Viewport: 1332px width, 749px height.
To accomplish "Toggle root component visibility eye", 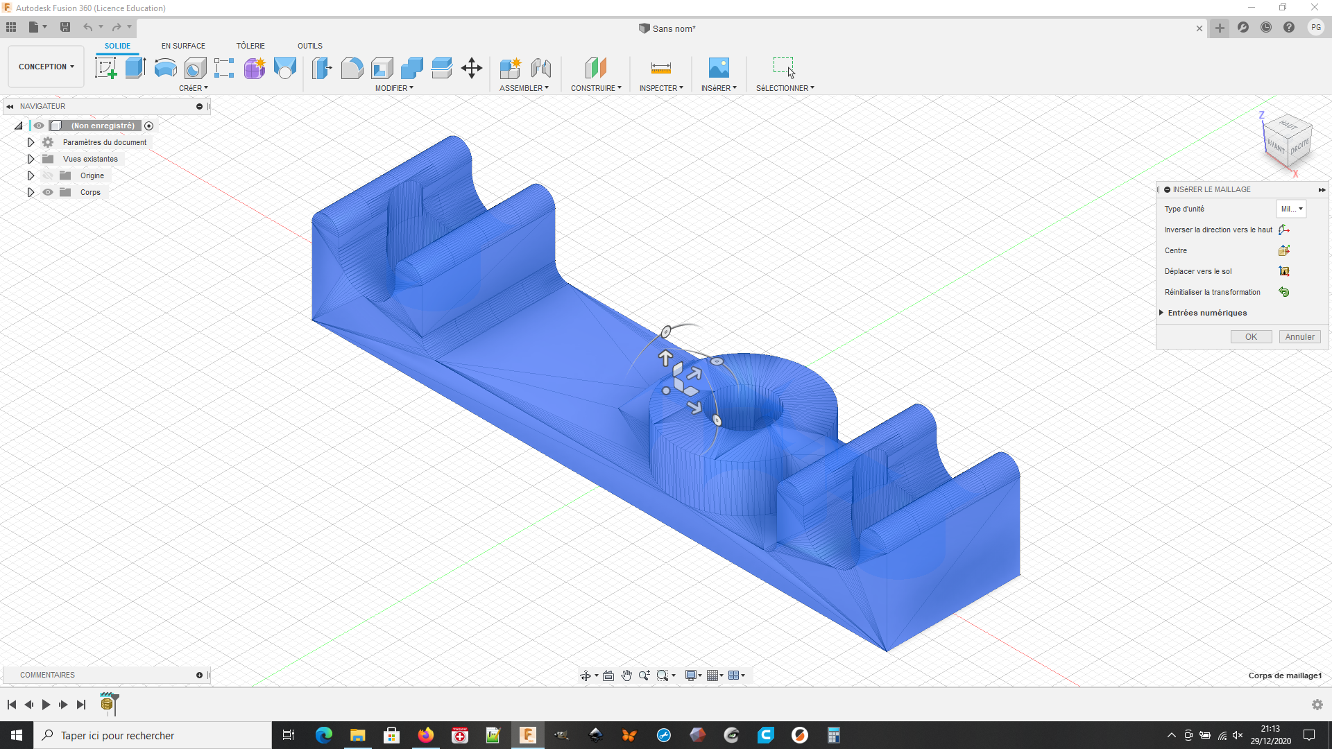I will (39, 126).
